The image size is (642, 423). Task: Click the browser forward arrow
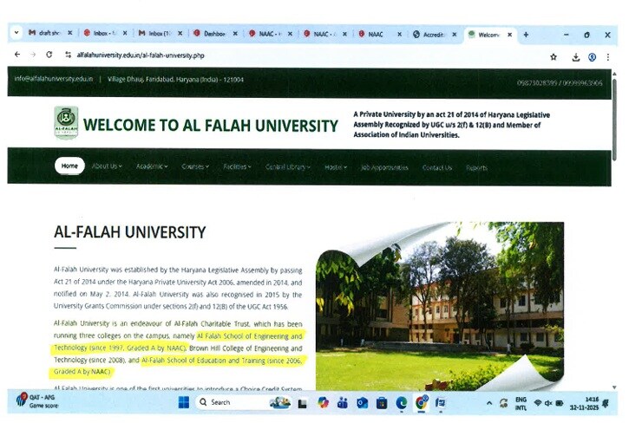pyautogui.click(x=33, y=55)
